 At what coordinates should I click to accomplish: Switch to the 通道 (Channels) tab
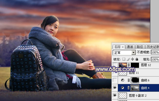coord(130,47)
